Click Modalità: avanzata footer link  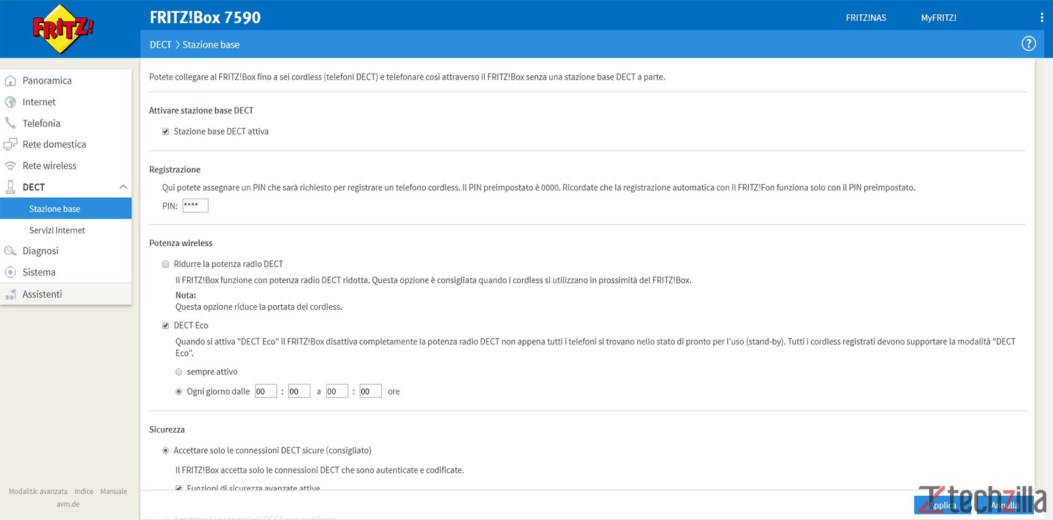(x=38, y=491)
